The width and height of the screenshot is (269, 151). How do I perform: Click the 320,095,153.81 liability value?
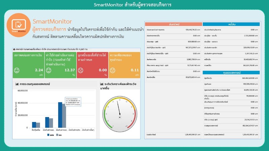click(251, 48)
